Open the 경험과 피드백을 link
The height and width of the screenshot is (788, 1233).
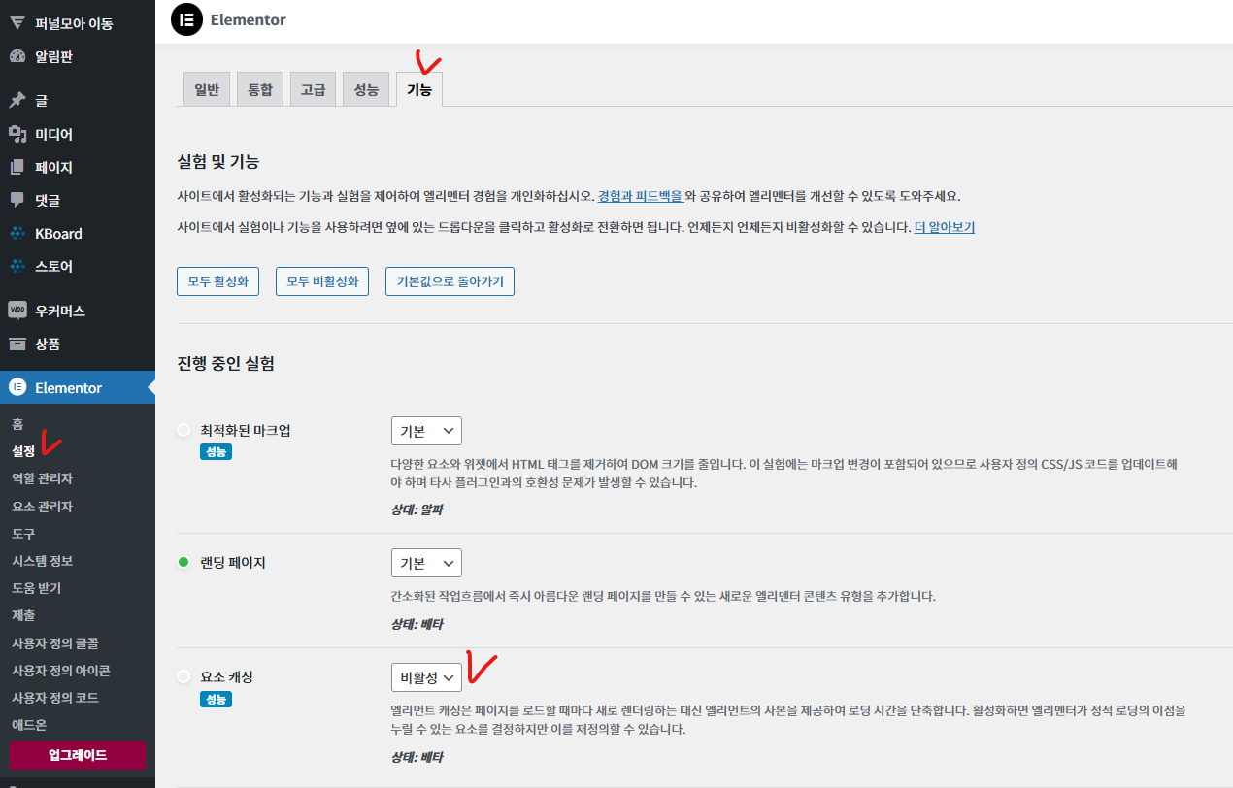tap(640, 196)
